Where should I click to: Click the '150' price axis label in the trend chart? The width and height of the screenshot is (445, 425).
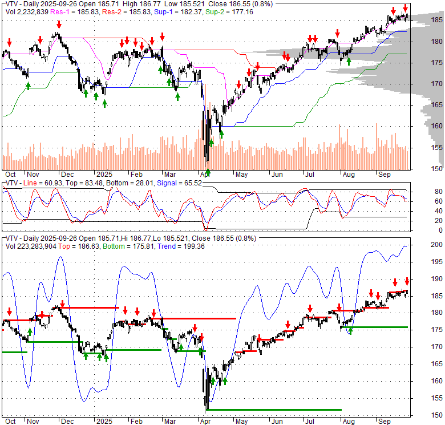pos(436,415)
